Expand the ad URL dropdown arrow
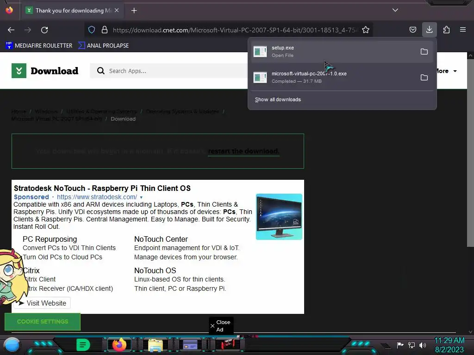Screen dimensions: 474x355 141,197
